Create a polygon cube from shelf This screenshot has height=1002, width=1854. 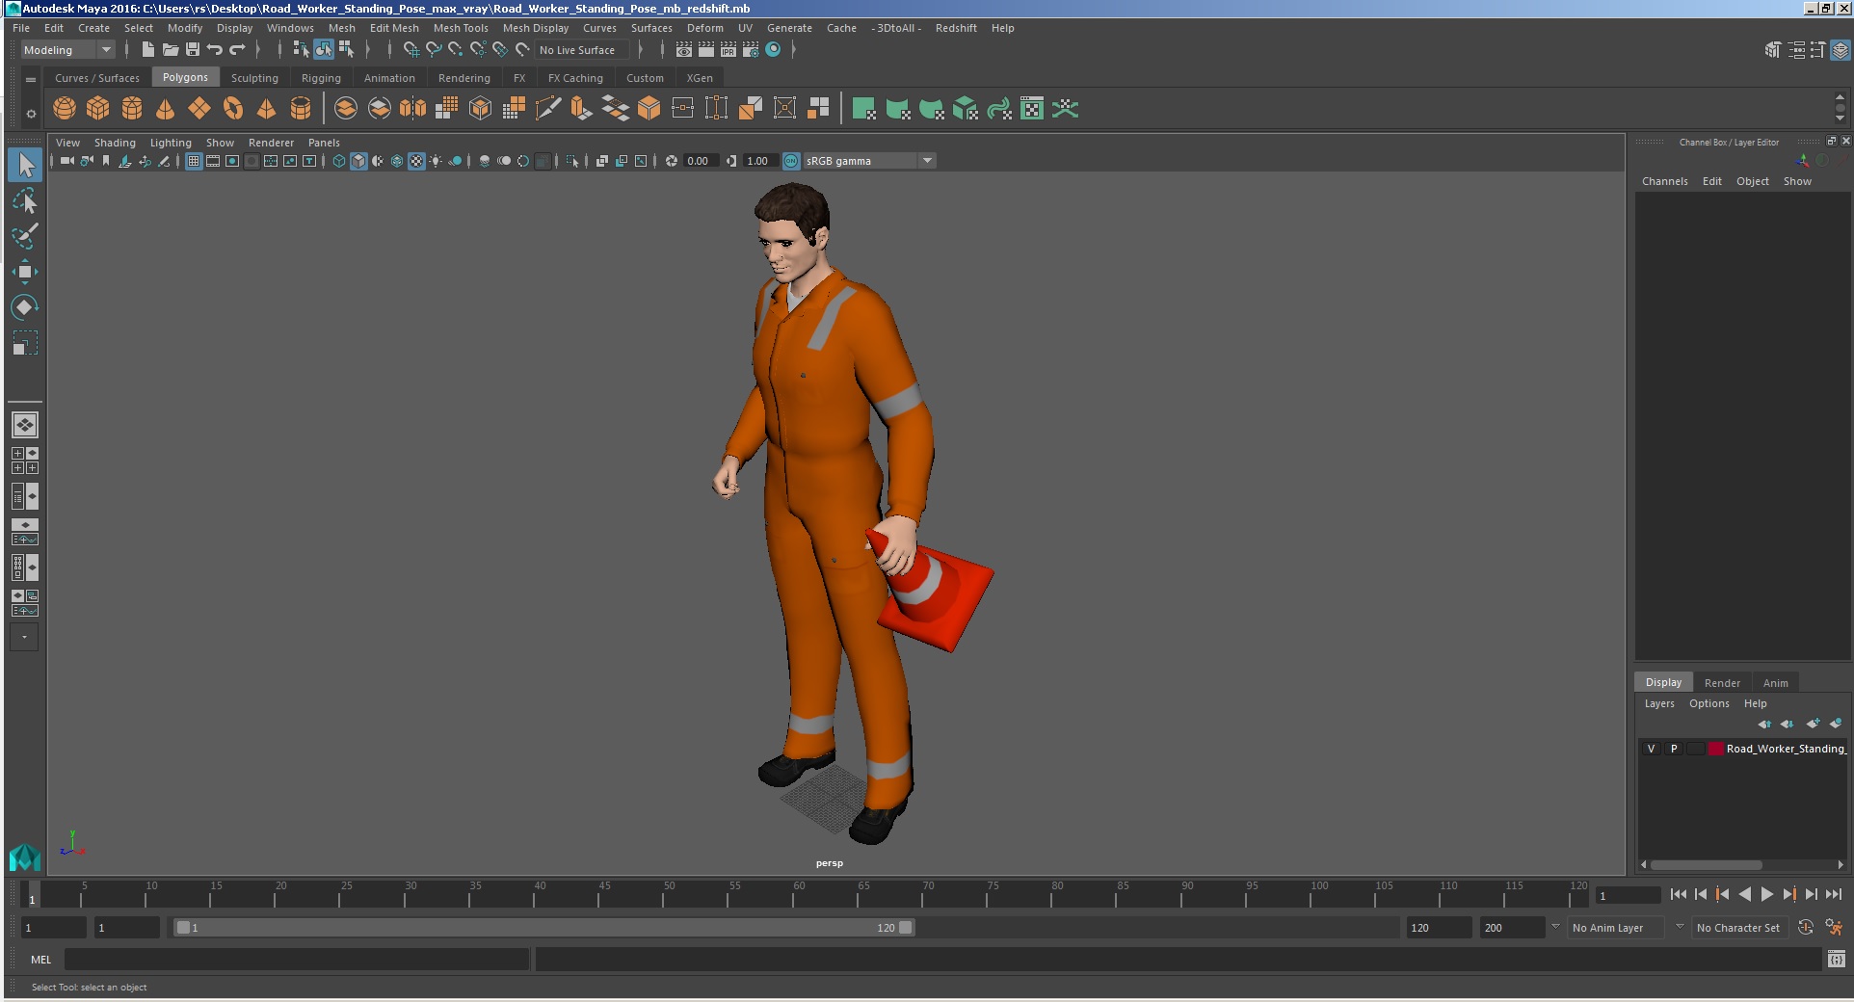point(98,109)
